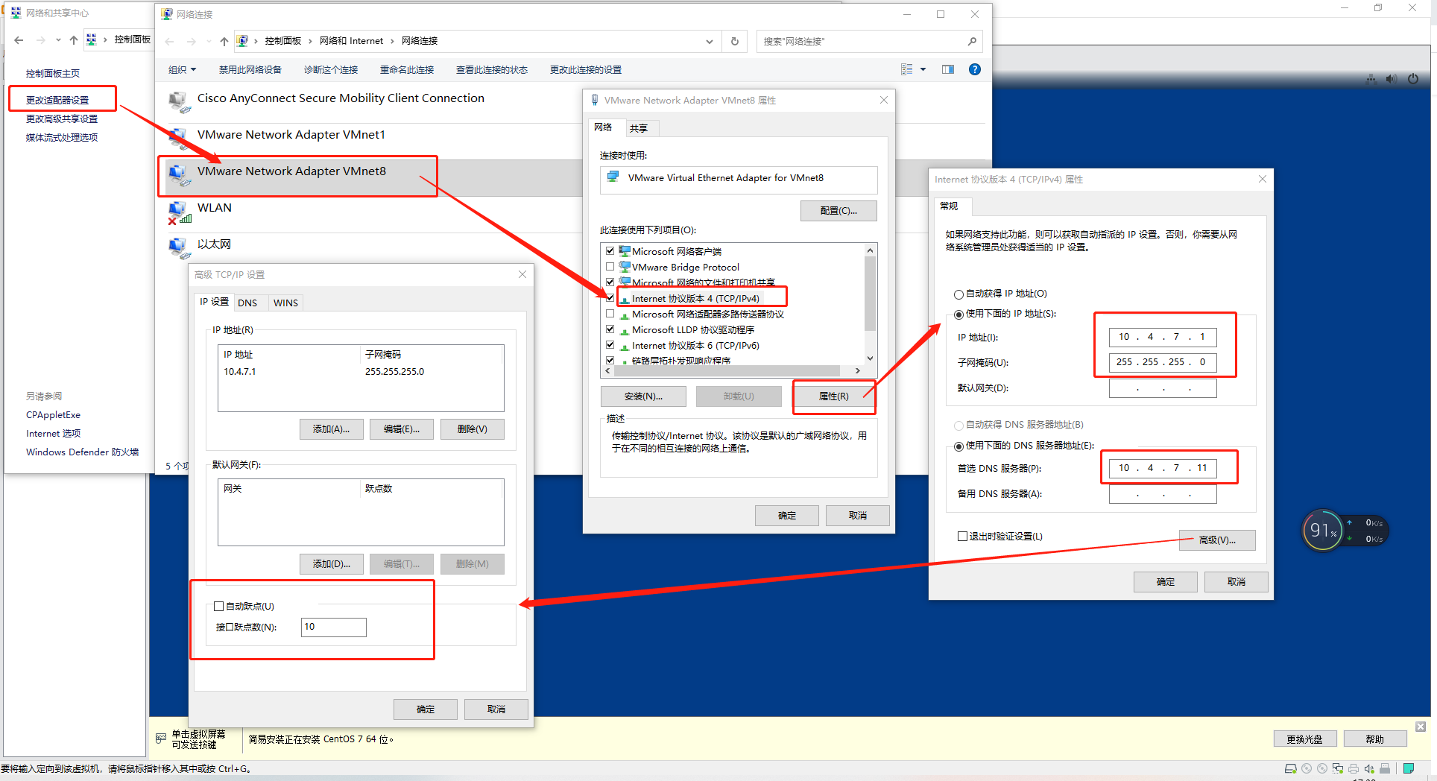Click network speed monitor widget 91%
This screenshot has width=1437, height=781.
pos(1345,531)
